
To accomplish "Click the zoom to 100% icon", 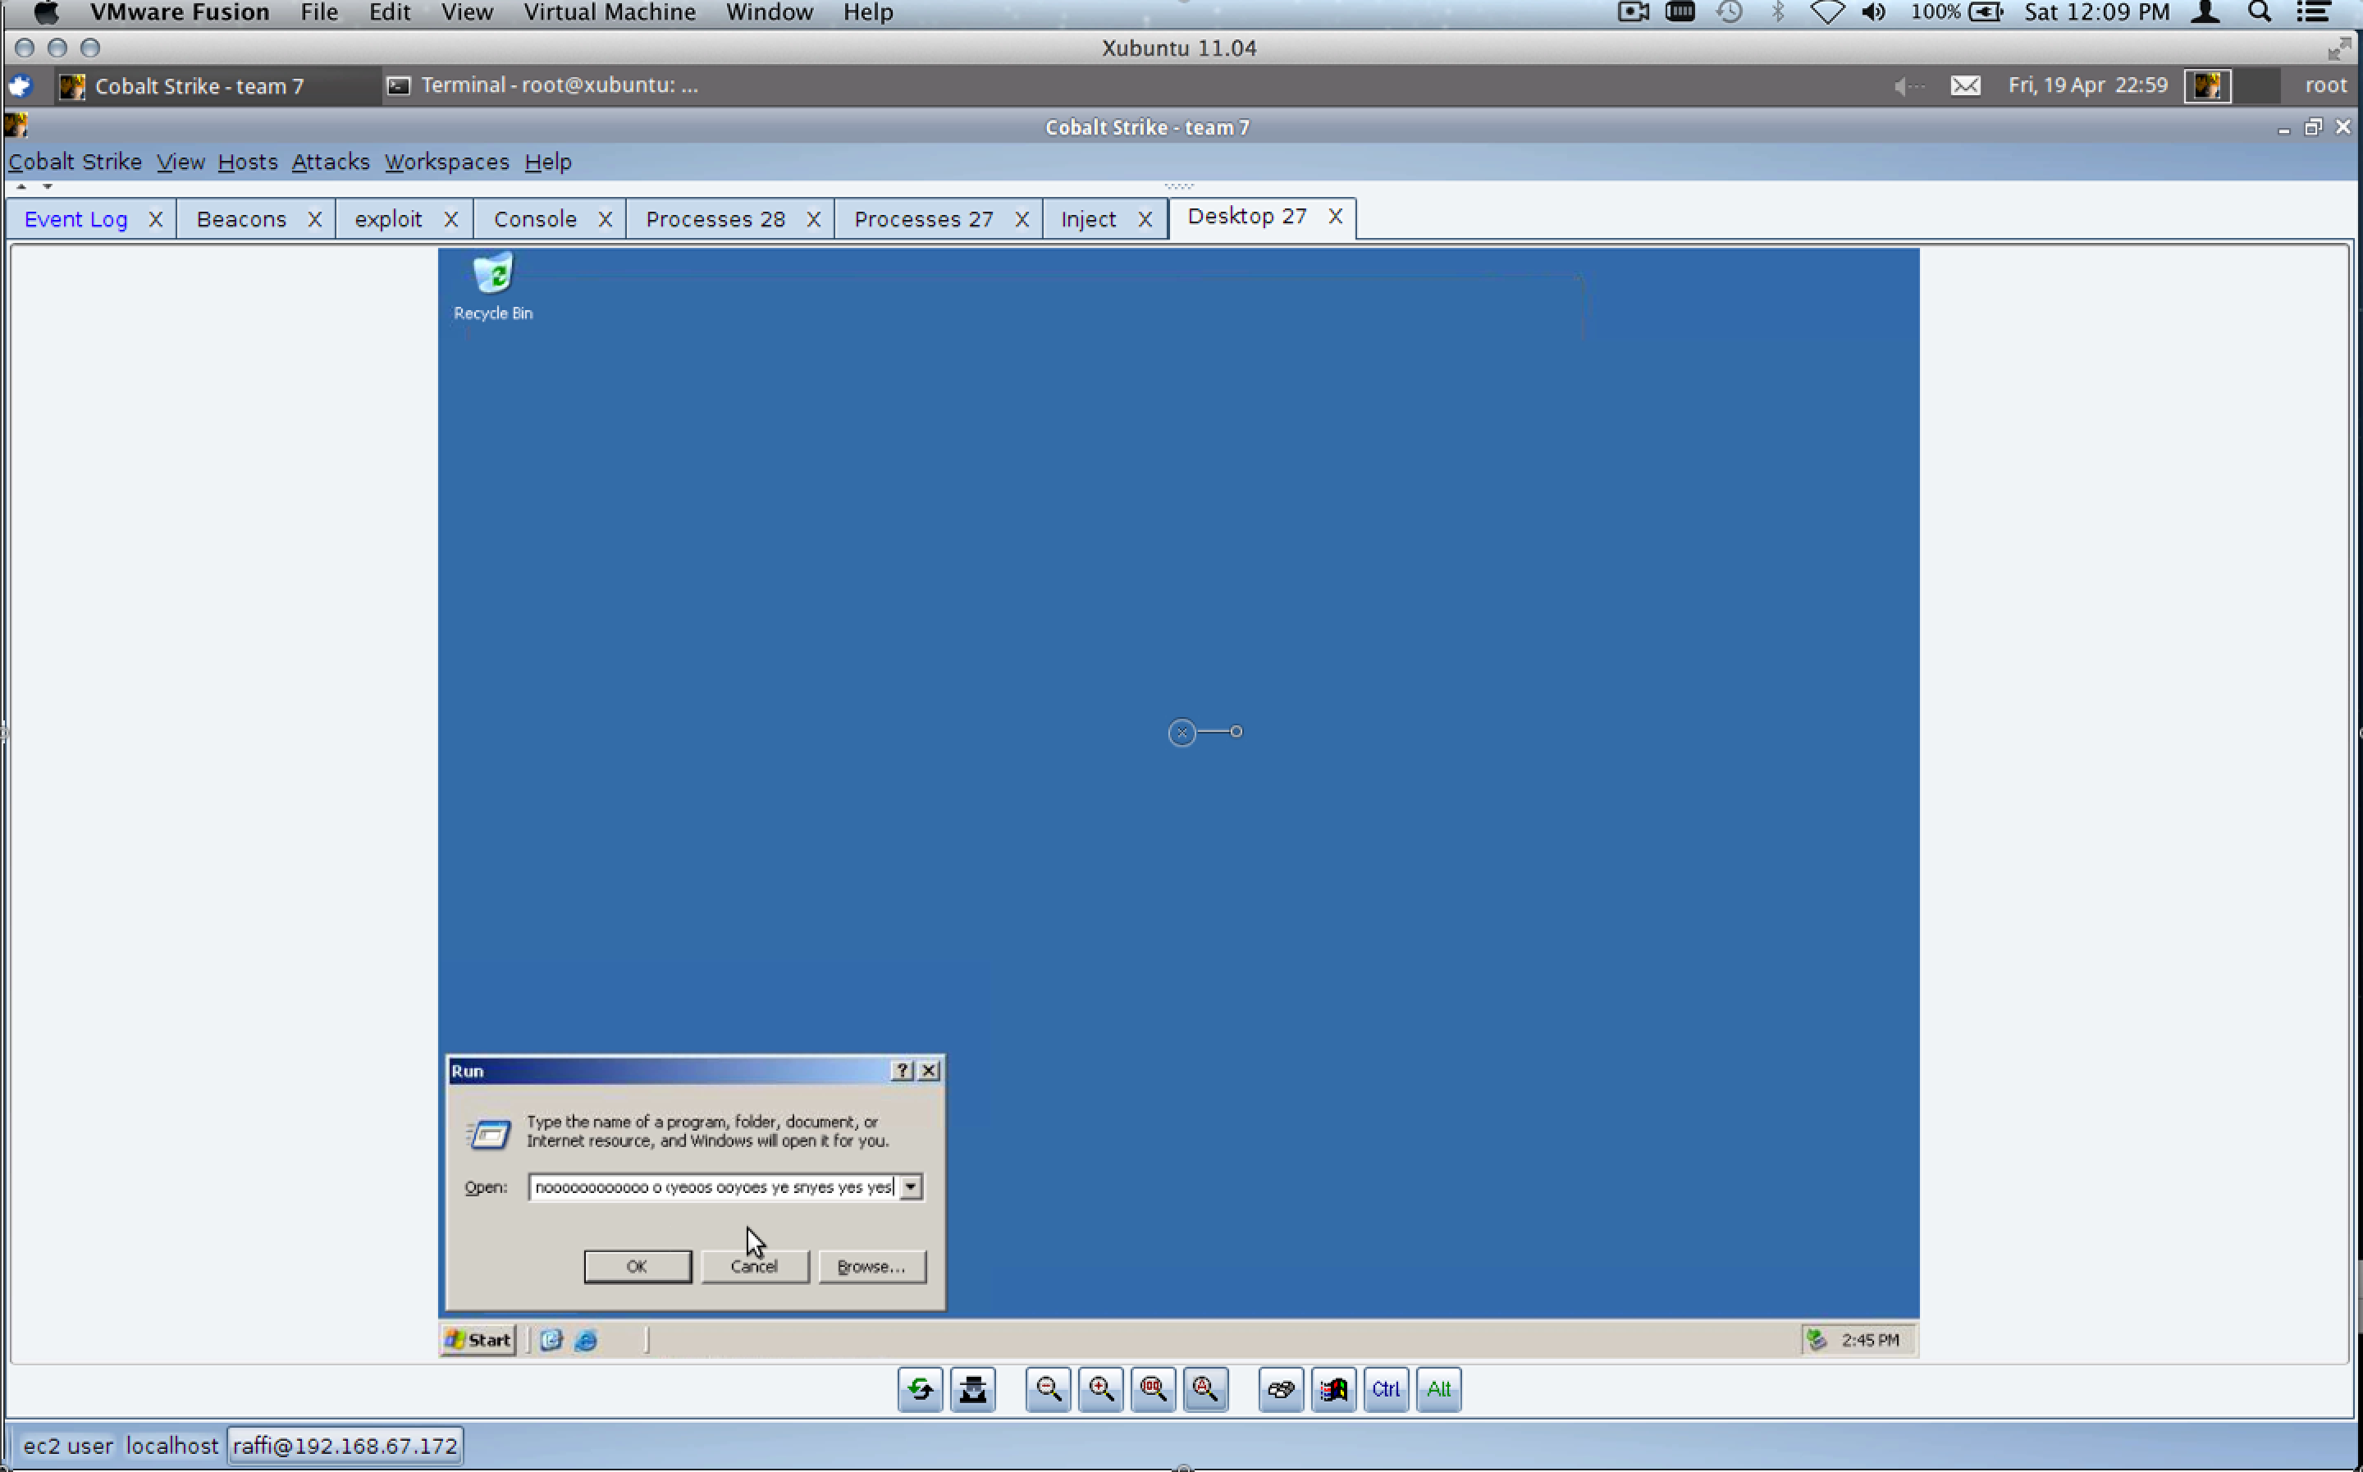I will pos(1154,1389).
